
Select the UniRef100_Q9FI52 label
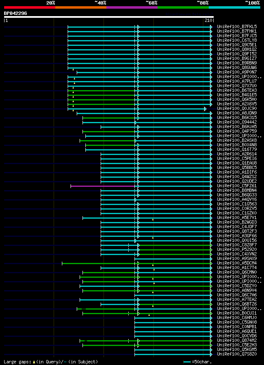[x=237, y=54]
